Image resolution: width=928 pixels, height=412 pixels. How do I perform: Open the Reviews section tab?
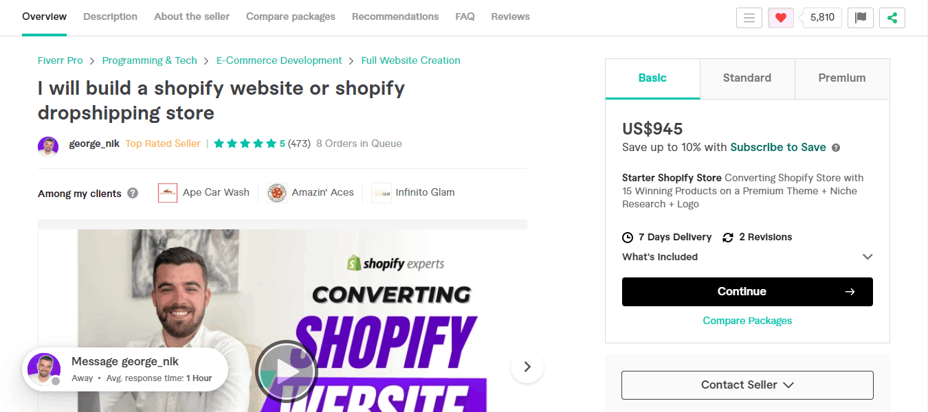click(x=510, y=16)
